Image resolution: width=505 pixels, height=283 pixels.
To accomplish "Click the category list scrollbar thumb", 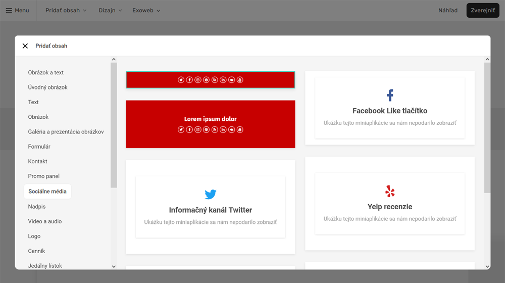I will 114,125.
